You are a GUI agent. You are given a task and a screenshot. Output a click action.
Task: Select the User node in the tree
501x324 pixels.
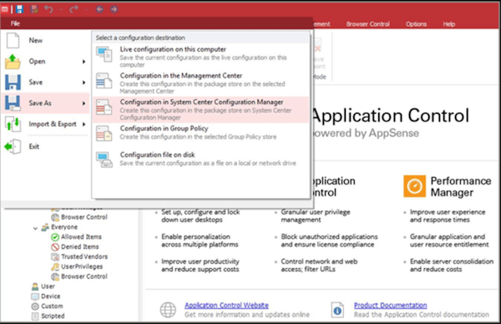tap(43, 286)
